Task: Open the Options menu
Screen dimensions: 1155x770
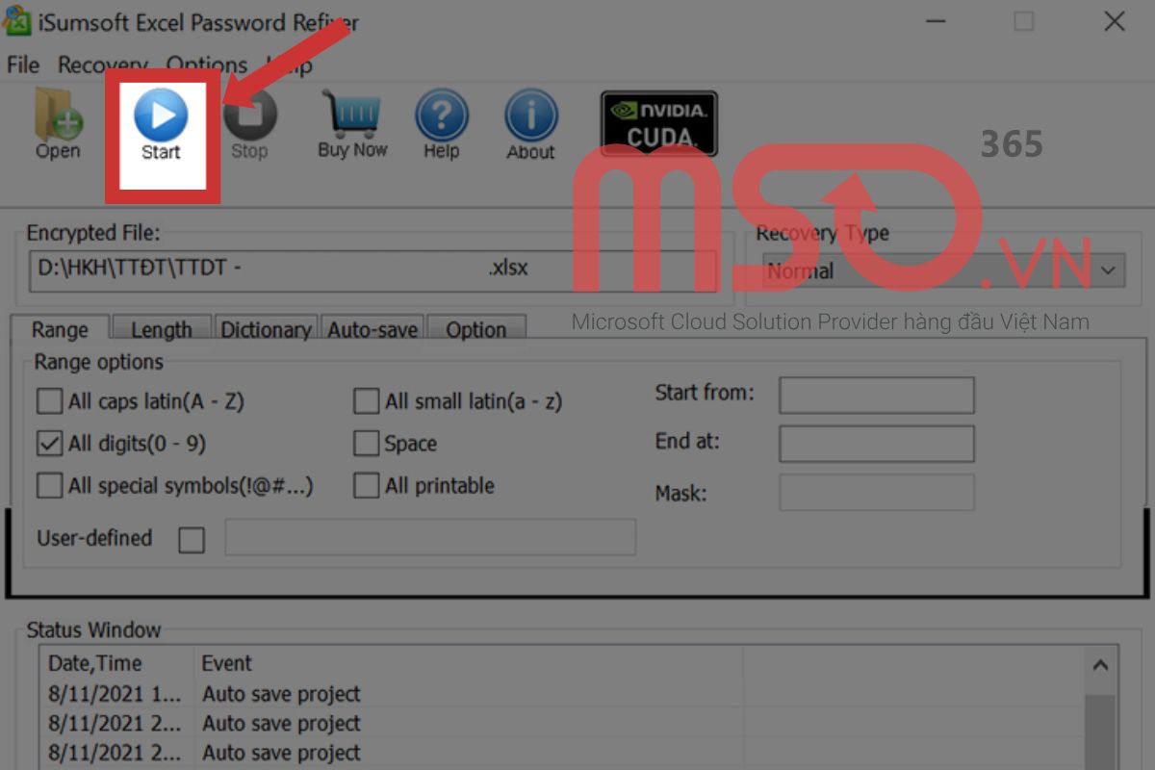Action: coord(206,64)
